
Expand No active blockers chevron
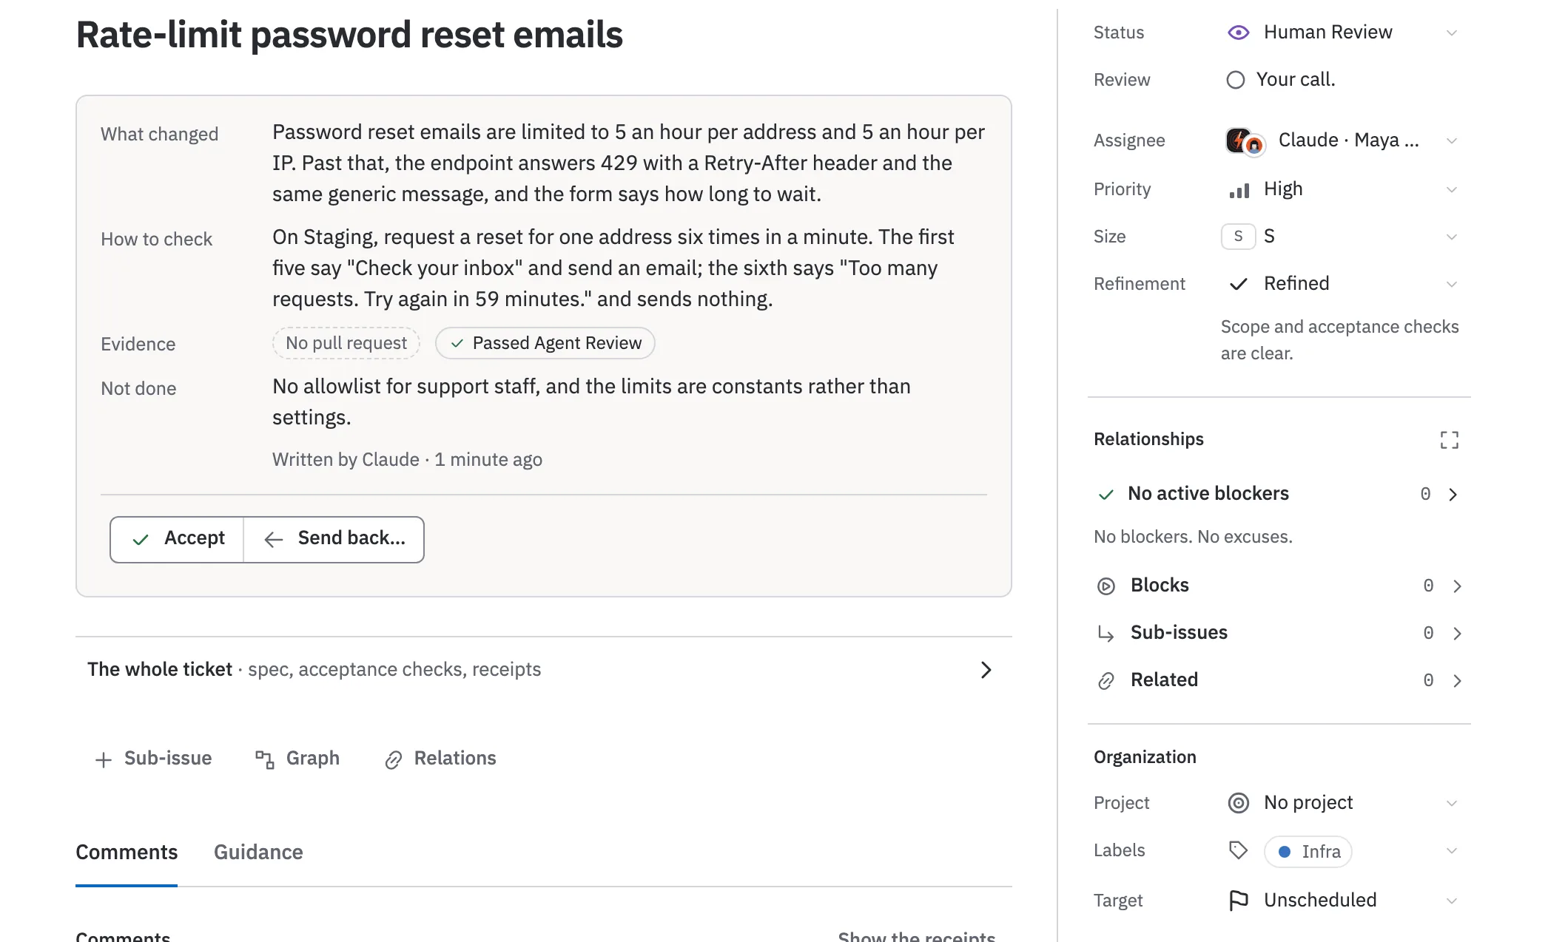tap(1453, 495)
